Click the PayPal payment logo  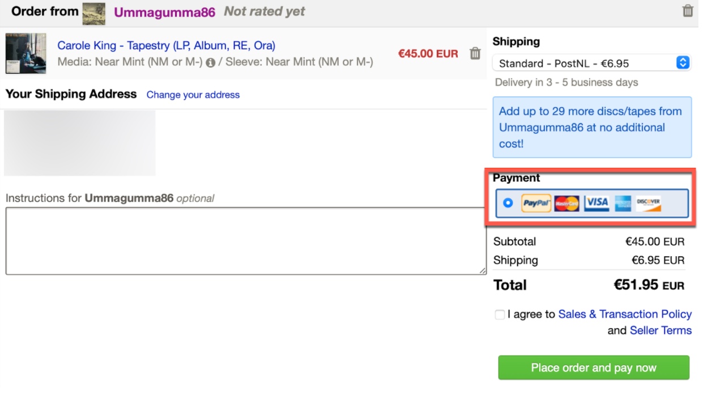tap(536, 203)
